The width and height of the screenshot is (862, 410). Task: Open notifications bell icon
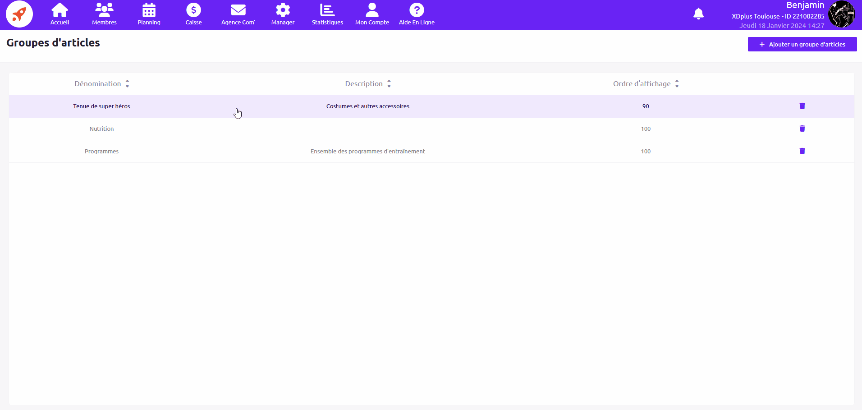(x=698, y=14)
